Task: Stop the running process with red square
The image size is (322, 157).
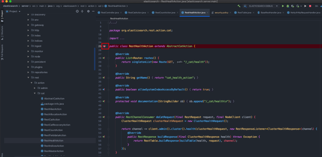Action: (x=310, y=6)
